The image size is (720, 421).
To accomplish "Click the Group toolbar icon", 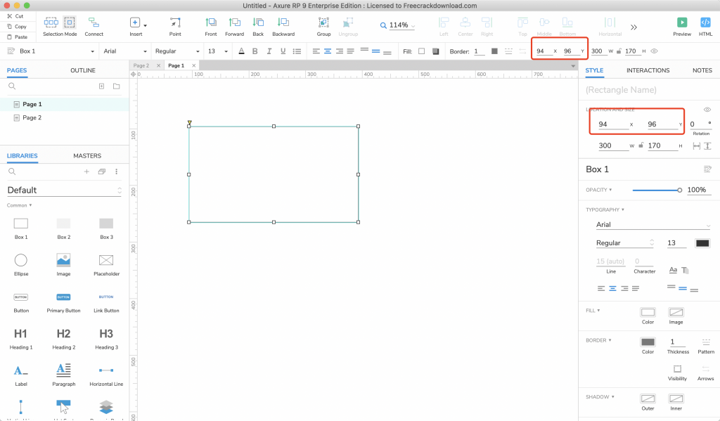I will tap(323, 23).
